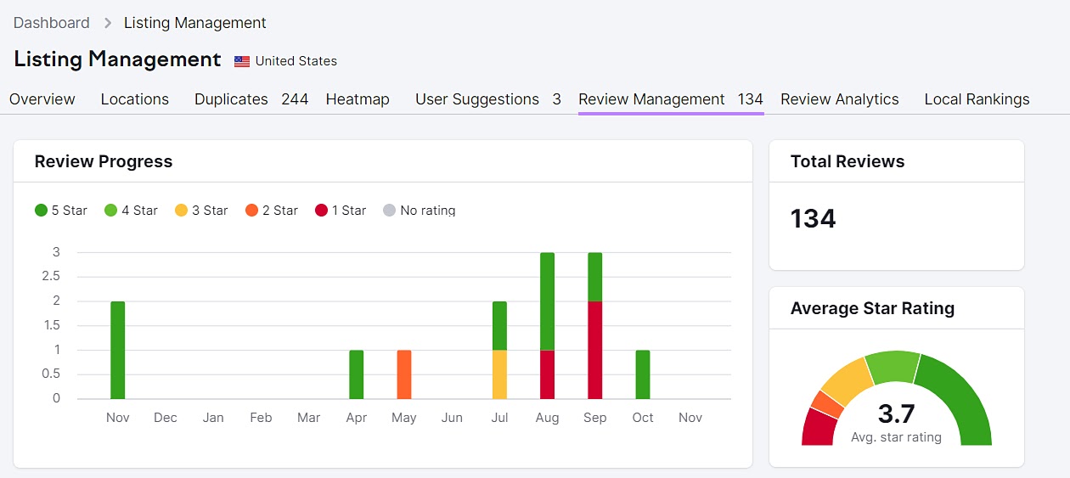Click the Jul green 5-star segment
This screenshot has width=1070, height=478.
pyautogui.click(x=499, y=326)
